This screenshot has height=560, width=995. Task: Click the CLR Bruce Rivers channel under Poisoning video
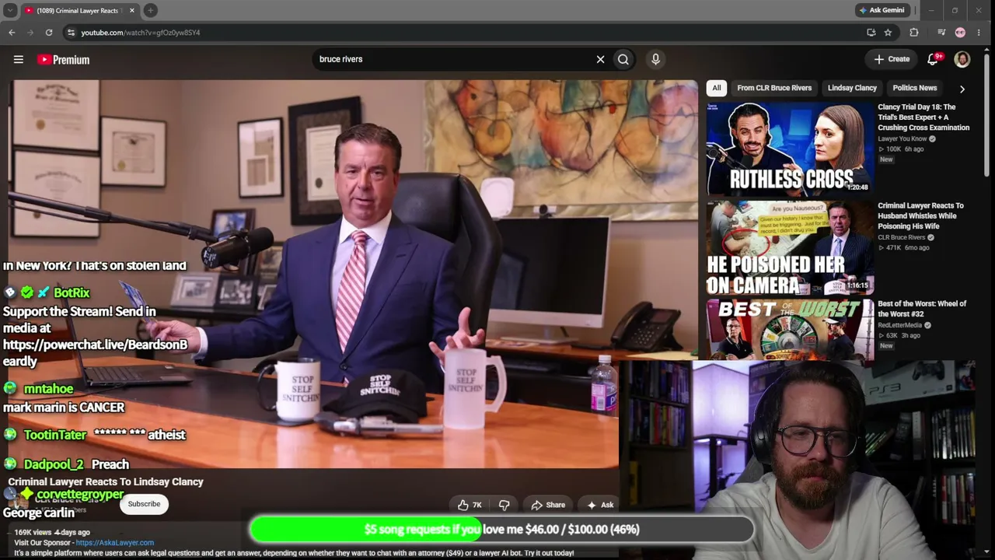(x=901, y=237)
